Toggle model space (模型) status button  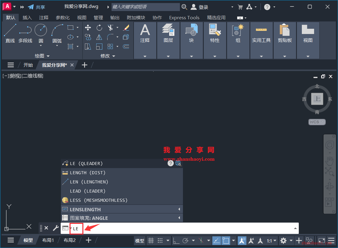point(139,241)
